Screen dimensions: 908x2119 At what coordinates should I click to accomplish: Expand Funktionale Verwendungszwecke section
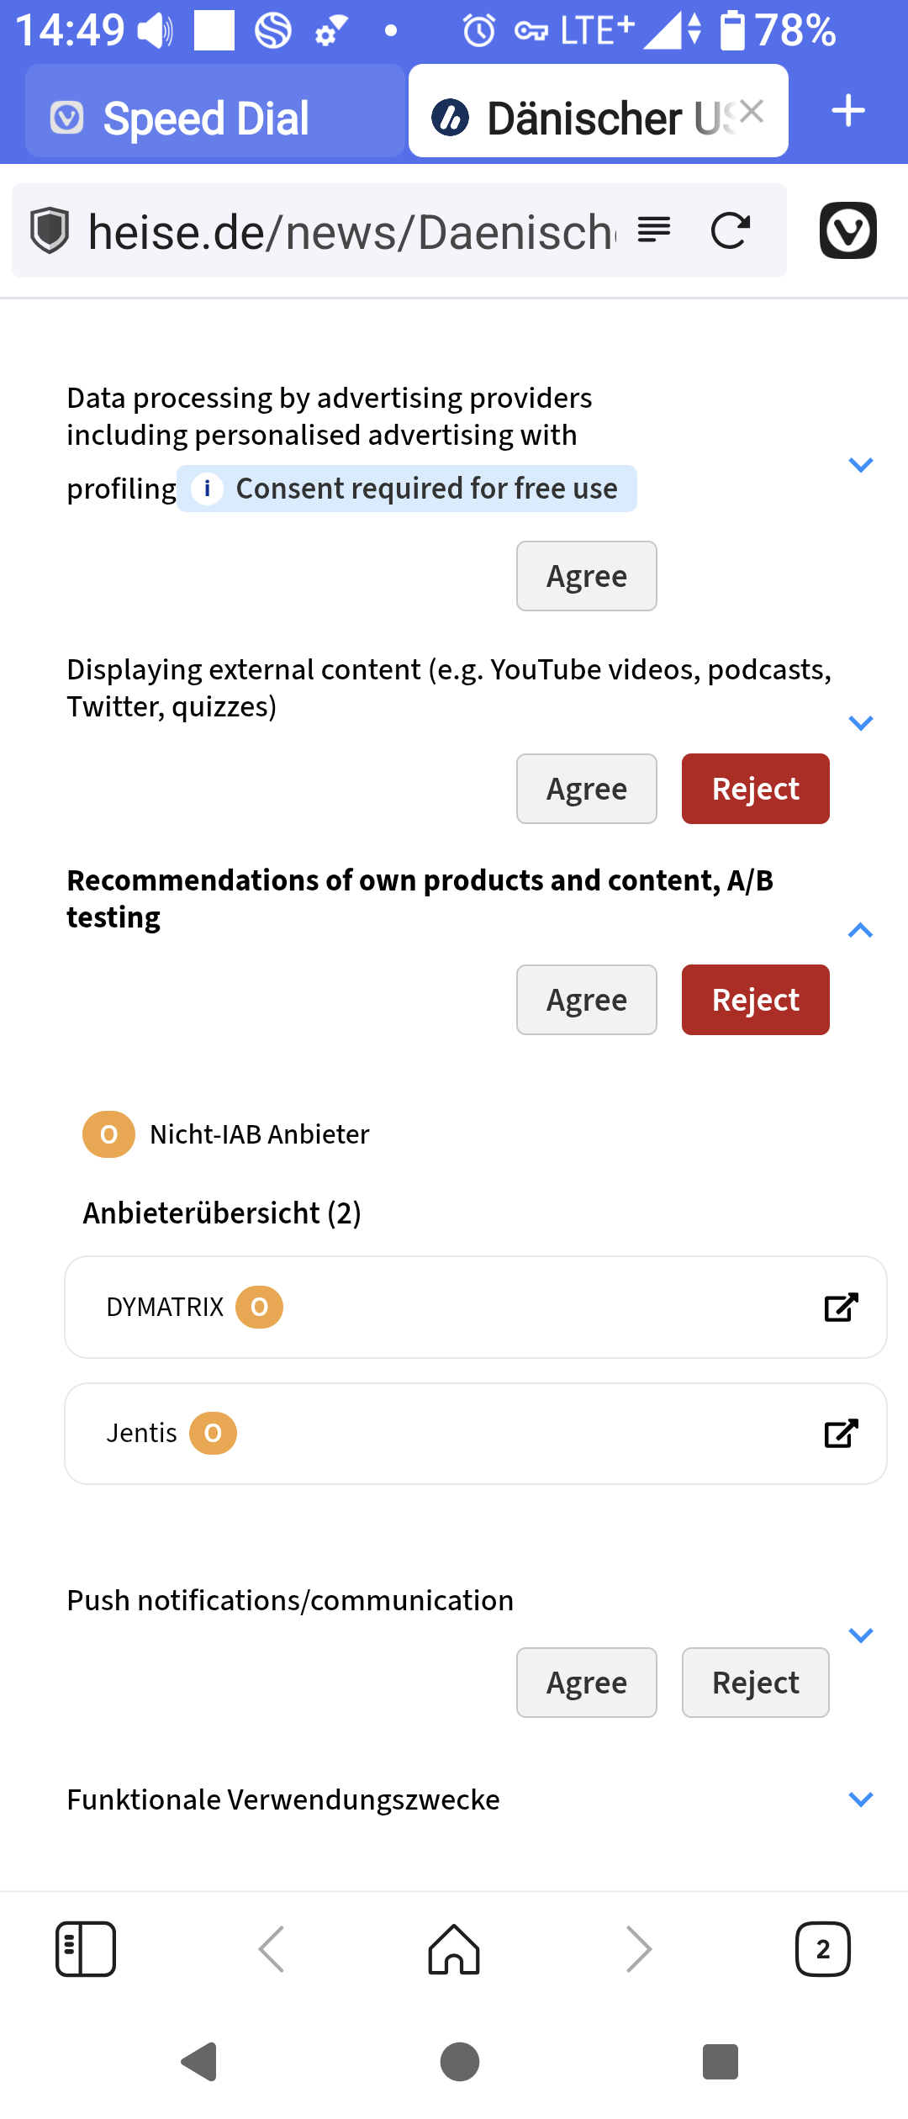(861, 1799)
